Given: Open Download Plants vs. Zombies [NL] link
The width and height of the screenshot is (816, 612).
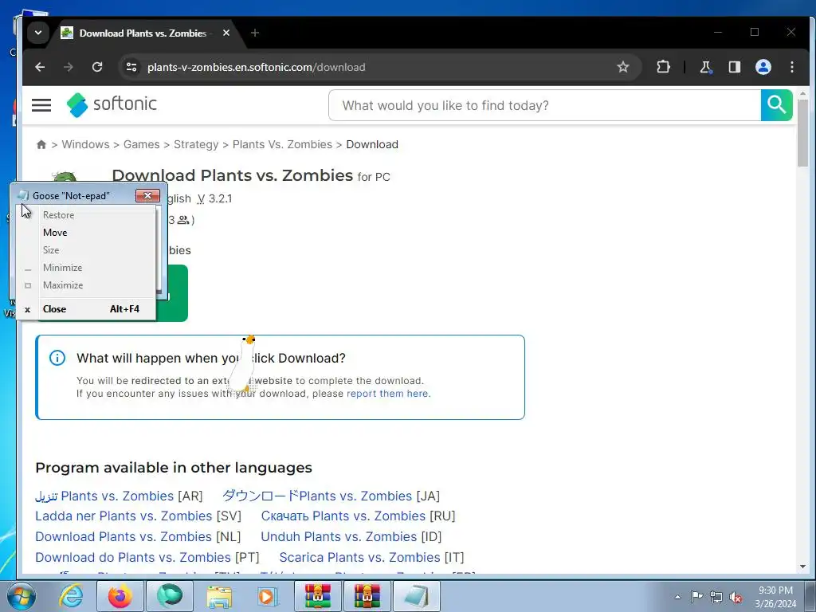Looking at the screenshot, I should pos(138,536).
